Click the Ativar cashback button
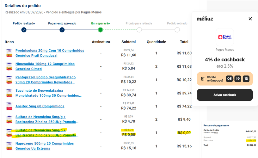The image size is (258, 158). (224, 95)
